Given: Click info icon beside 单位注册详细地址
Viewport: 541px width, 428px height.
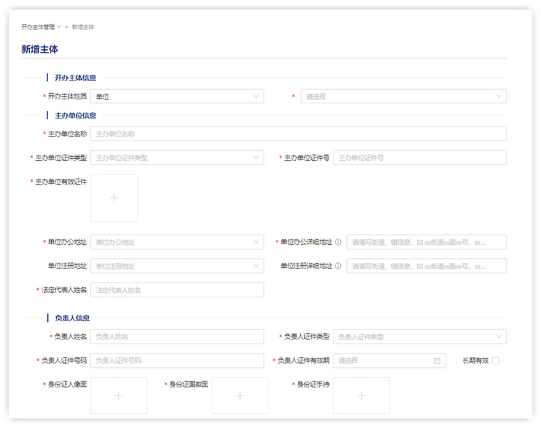Looking at the screenshot, I should tap(338, 266).
